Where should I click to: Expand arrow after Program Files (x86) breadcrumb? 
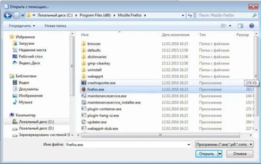(x=114, y=15)
